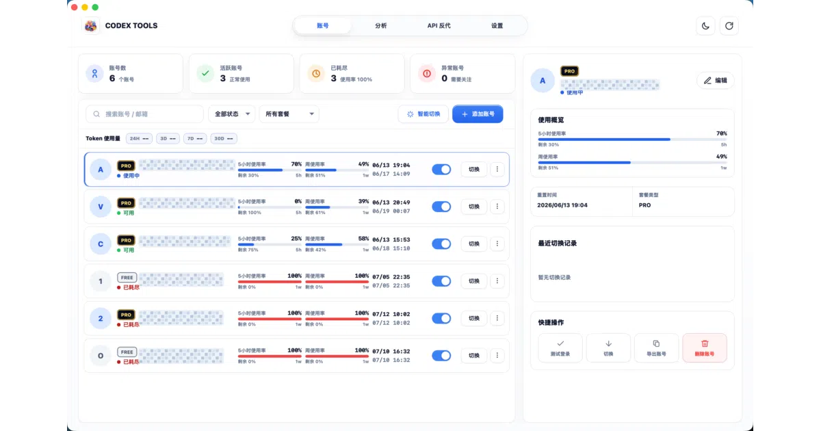Open more options for account C
This screenshot has width=821, height=431.
coord(497,244)
